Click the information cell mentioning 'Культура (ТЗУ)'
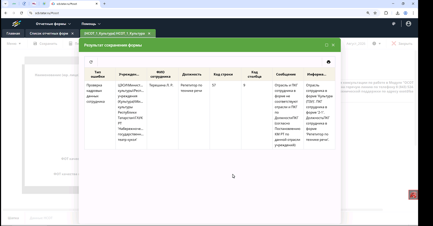 (x=319, y=115)
